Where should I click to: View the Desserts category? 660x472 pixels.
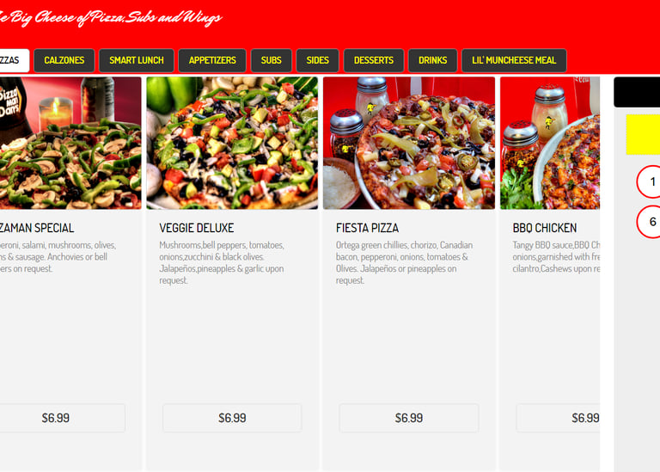[x=373, y=61]
